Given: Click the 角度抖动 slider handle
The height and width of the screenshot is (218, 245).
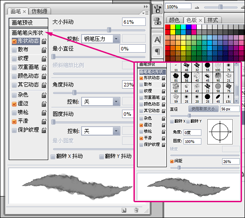Looking at the screenshot, I should tap(74, 93).
